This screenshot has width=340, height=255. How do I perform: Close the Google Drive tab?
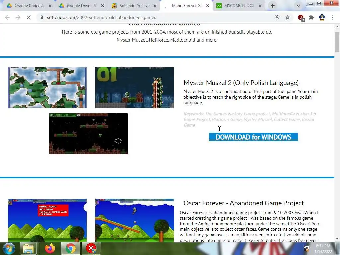point(103,6)
